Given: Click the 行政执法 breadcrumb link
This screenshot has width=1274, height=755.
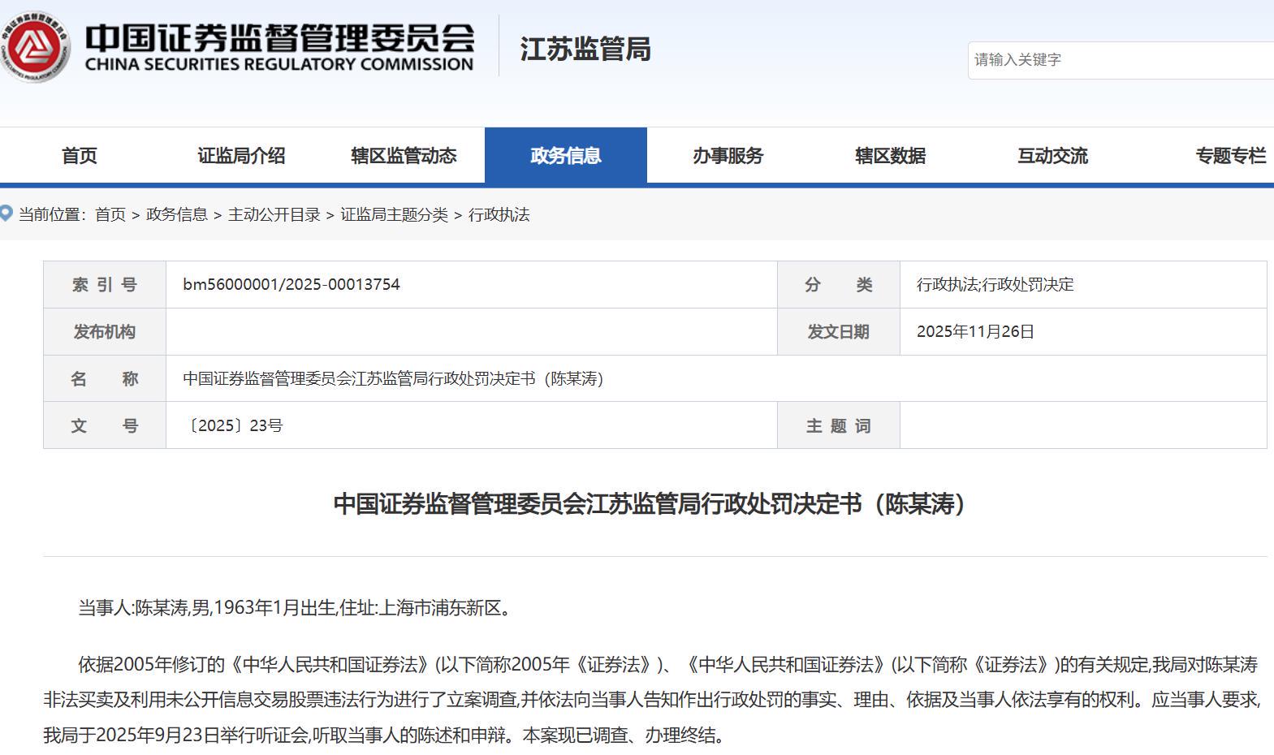Looking at the screenshot, I should (x=499, y=214).
